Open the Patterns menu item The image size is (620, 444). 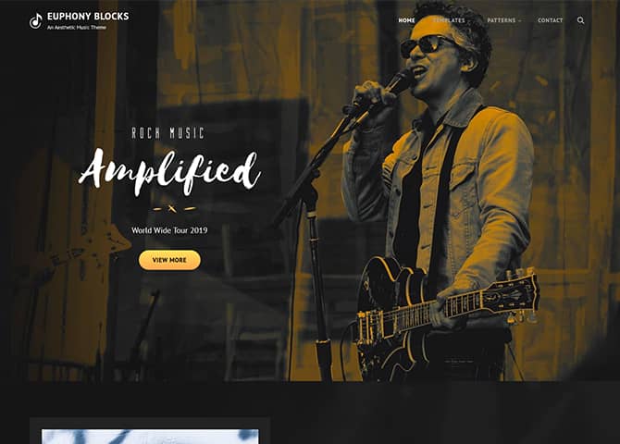point(501,20)
